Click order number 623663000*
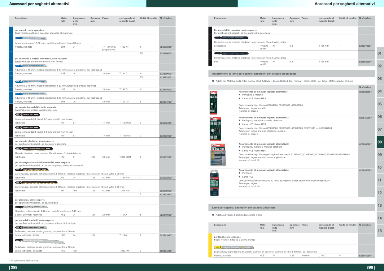The width and height of the screenshot is (384, 271). pos(166,136)
